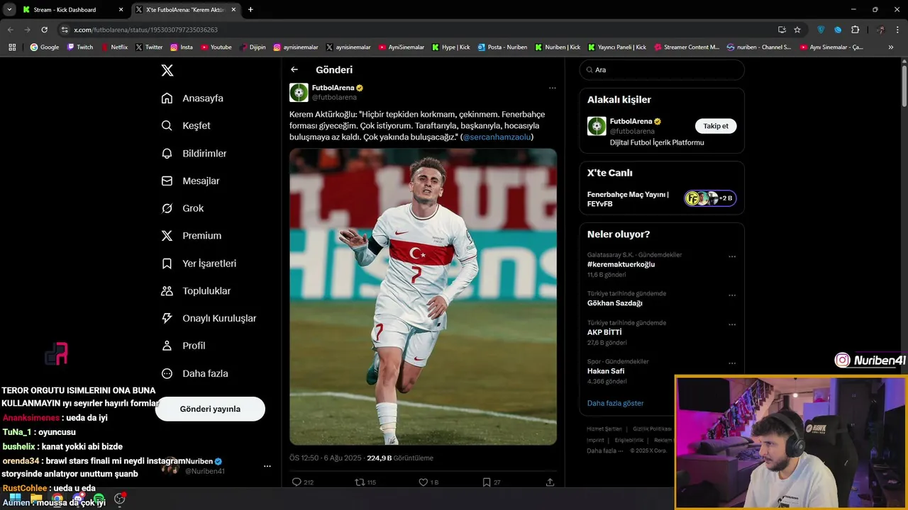The image size is (908, 510).
Task: Click Daha fazla göster link
Action: point(615,403)
